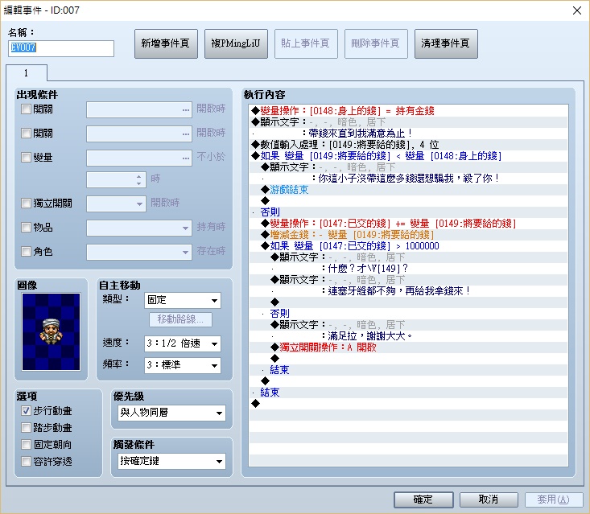Screen dimensions: 590x514
Task: Open the 角色 selection dropdown
Action: click(x=139, y=252)
